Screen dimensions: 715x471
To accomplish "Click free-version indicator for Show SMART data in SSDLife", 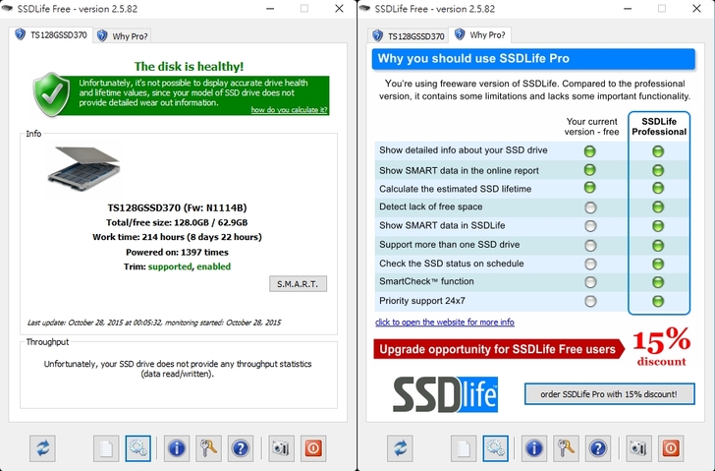I will [590, 226].
